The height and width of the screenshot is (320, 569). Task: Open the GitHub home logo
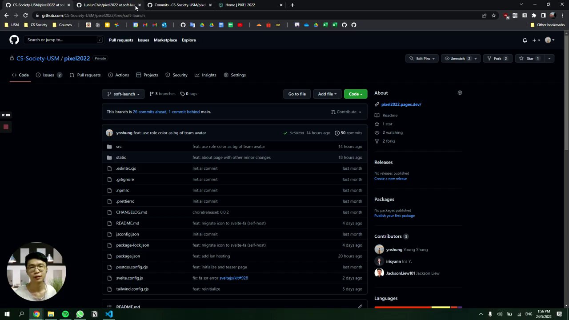click(x=14, y=40)
